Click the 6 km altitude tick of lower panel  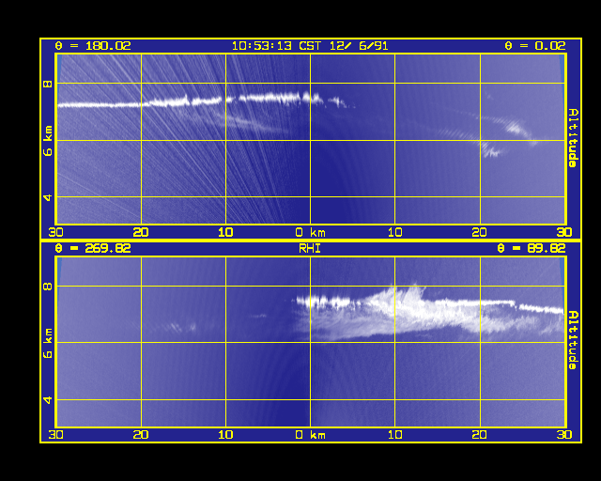[48, 343]
